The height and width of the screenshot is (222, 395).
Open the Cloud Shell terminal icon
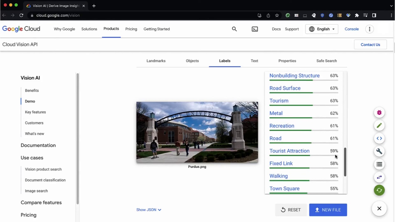[255, 29]
